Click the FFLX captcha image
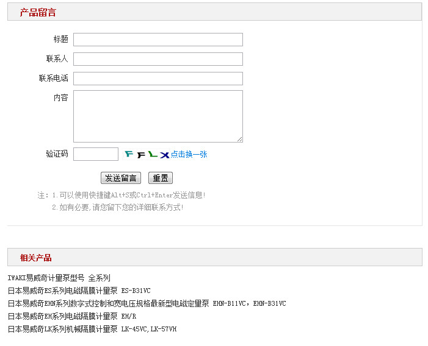 (147, 154)
